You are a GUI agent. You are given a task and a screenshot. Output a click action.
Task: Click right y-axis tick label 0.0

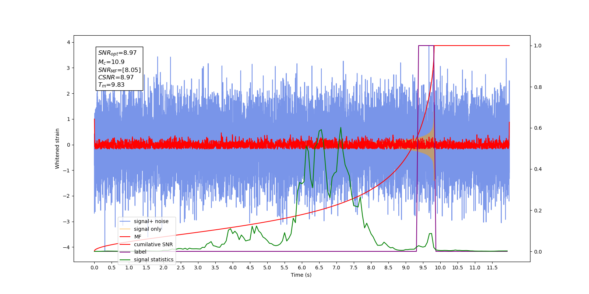[538, 252]
